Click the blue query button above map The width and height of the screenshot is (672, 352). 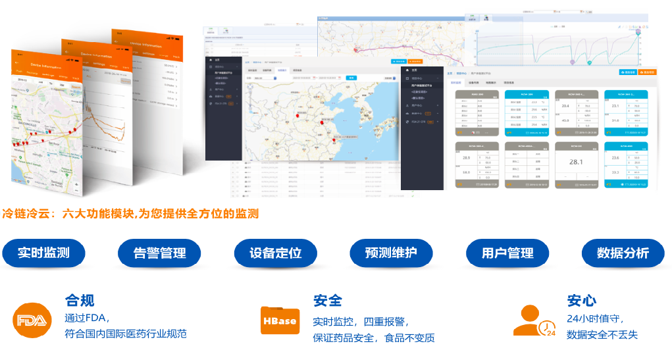click(351, 78)
